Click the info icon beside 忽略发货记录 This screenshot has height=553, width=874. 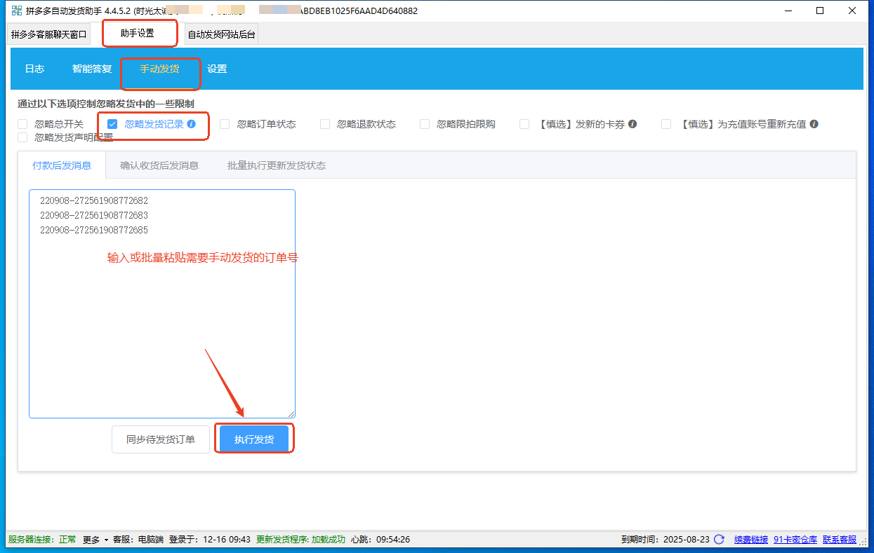pyautogui.click(x=192, y=124)
